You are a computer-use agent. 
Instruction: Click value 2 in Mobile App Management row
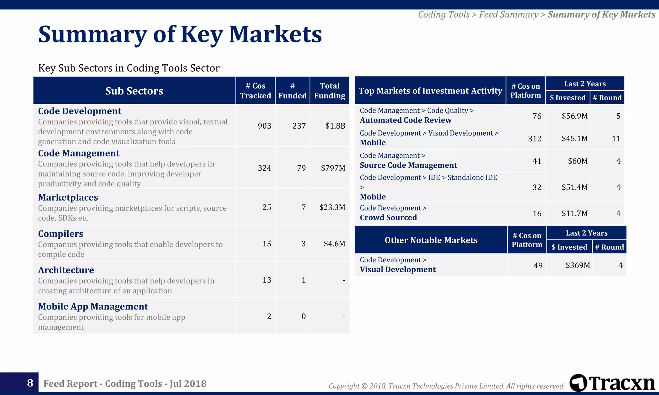point(269,316)
